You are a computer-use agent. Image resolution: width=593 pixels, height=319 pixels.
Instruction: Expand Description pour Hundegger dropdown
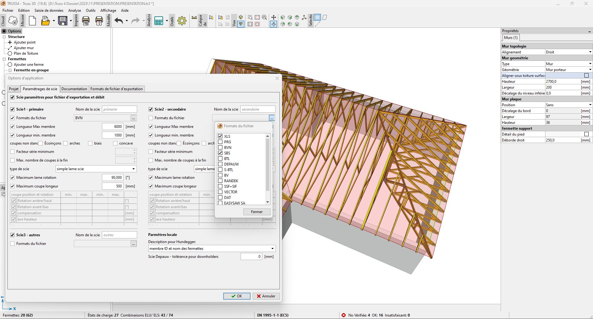[272, 249]
